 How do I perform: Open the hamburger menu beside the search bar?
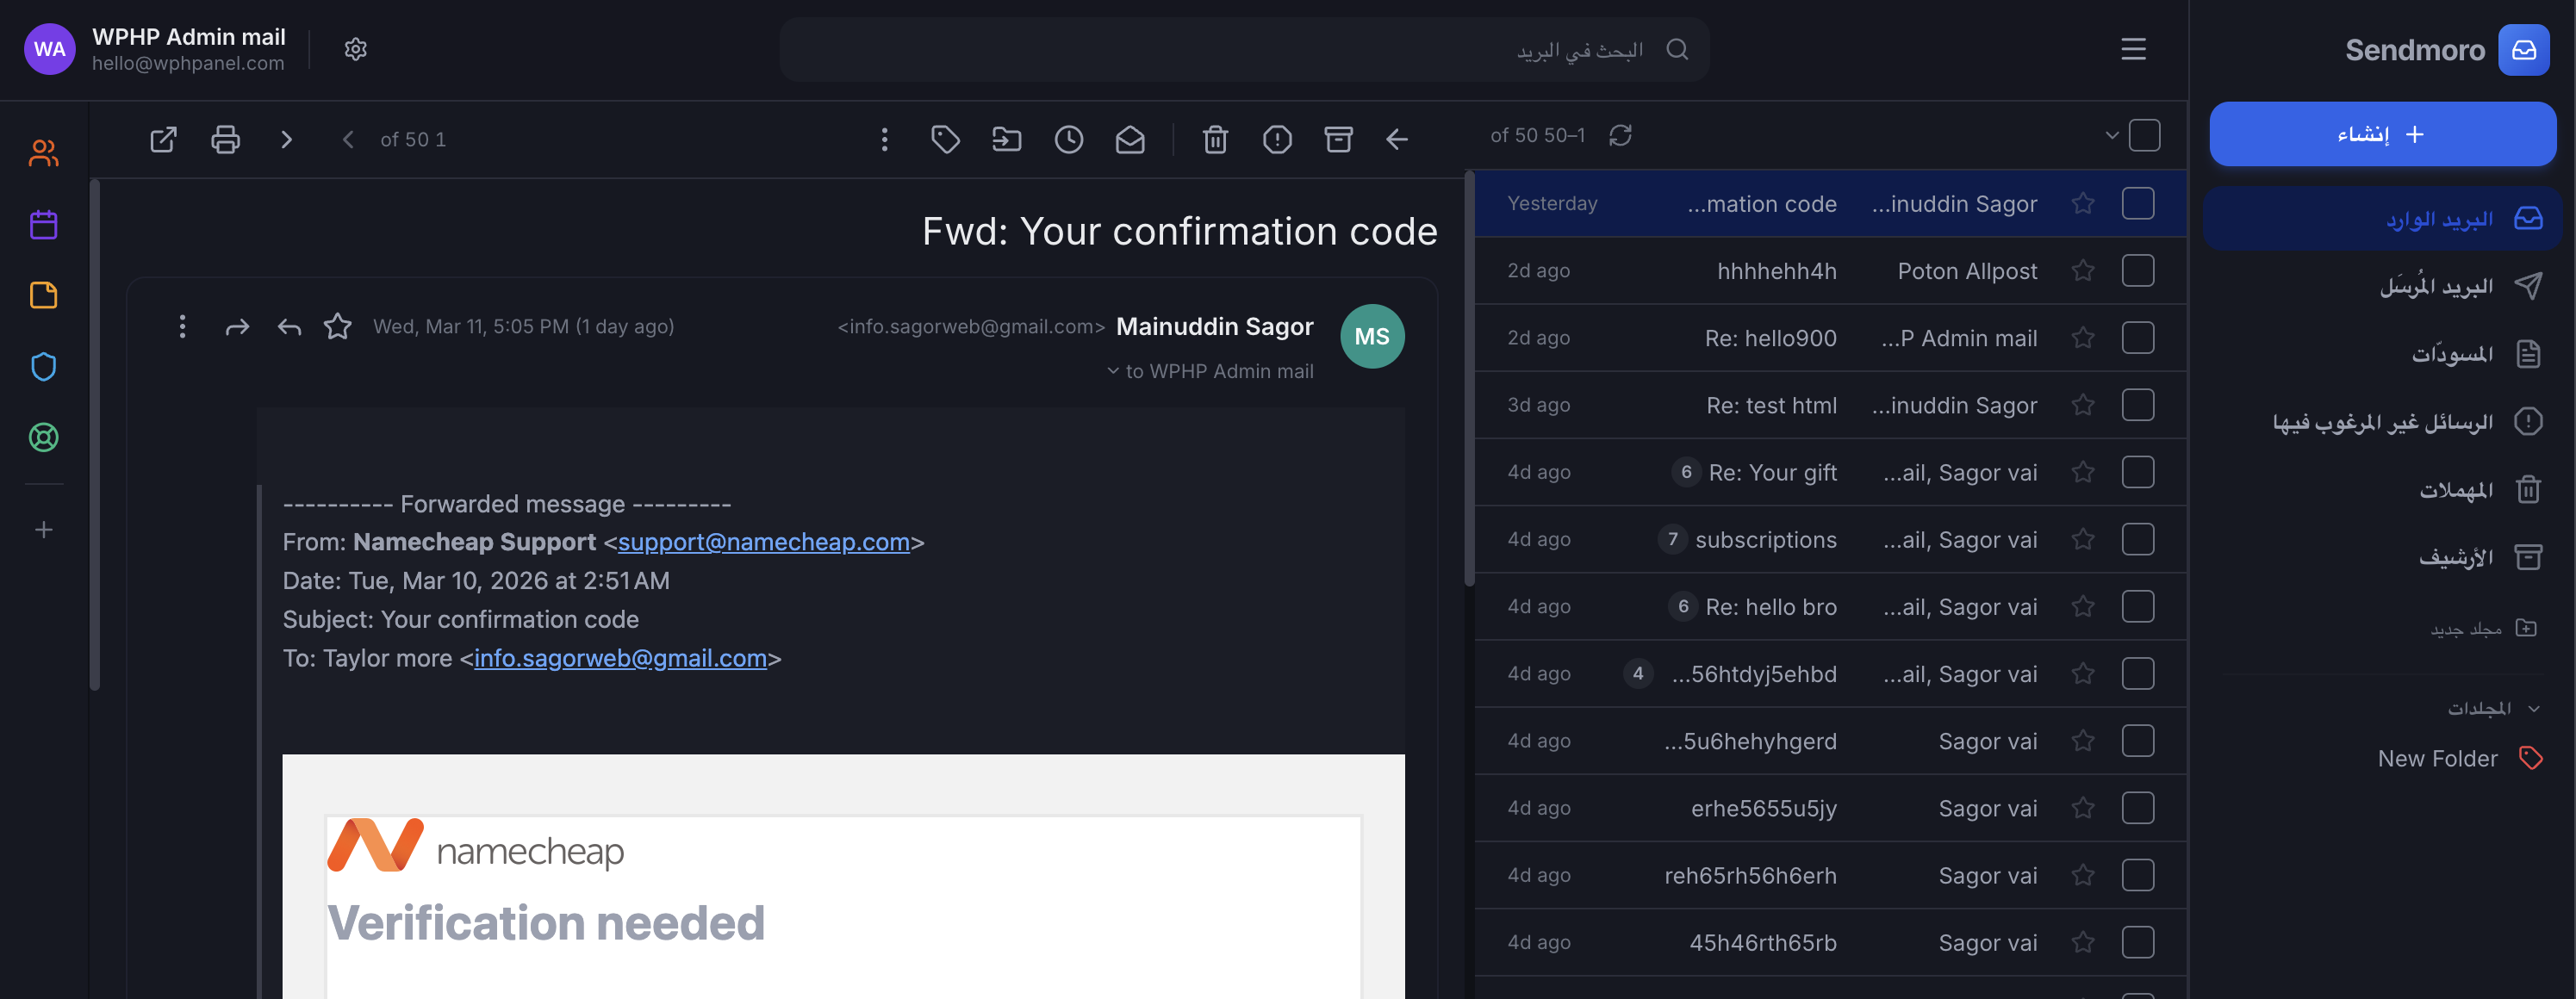pos(2133,48)
